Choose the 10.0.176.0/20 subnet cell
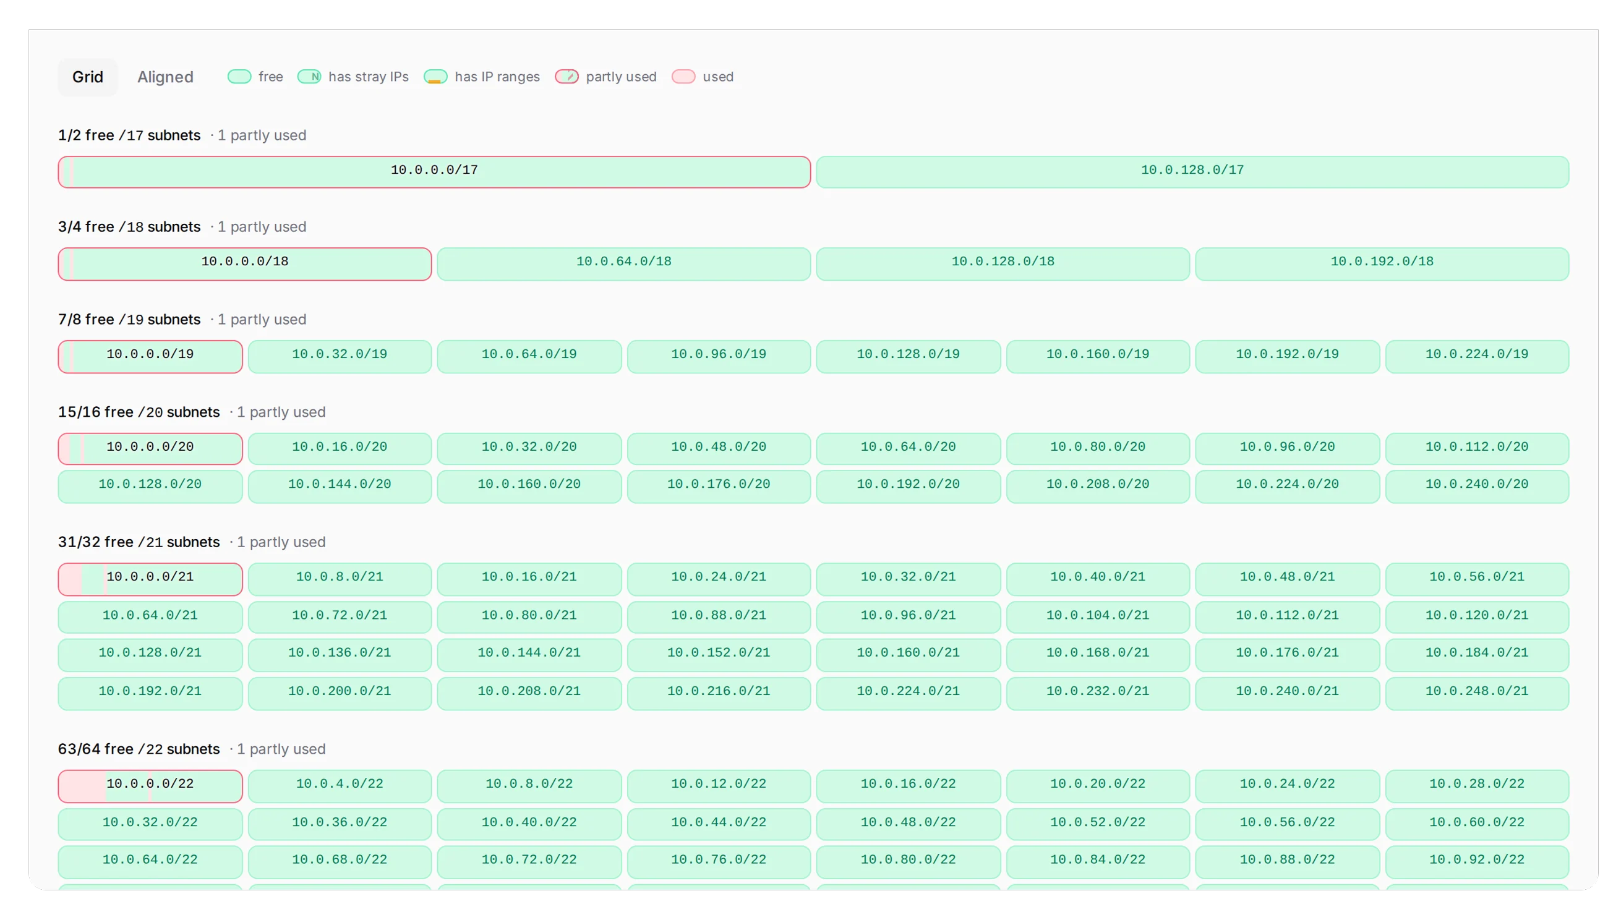This screenshot has width=1608, height=899. coord(719,486)
